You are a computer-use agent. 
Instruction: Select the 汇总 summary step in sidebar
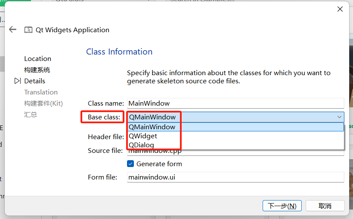point(31,115)
